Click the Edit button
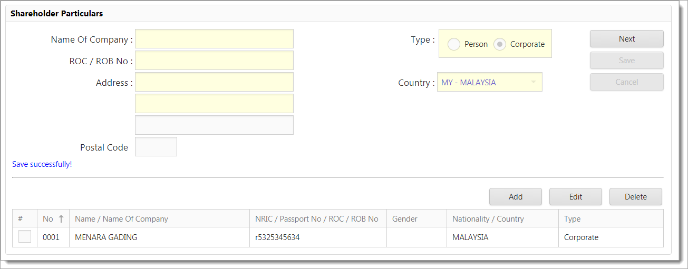The image size is (688, 269). point(575,197)
